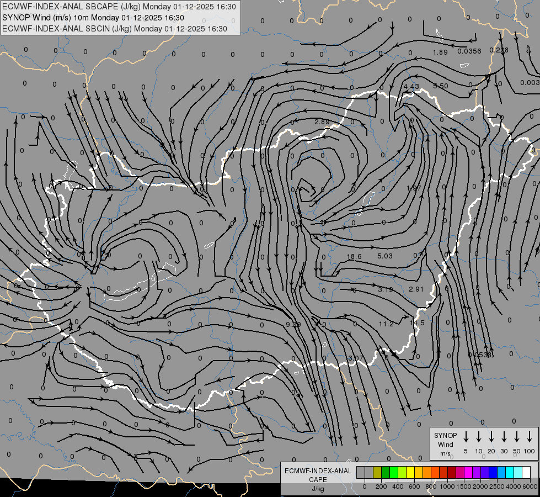Pick the bright magenta CAPE legend swatch
540x497 pixels.
(468, 473)
